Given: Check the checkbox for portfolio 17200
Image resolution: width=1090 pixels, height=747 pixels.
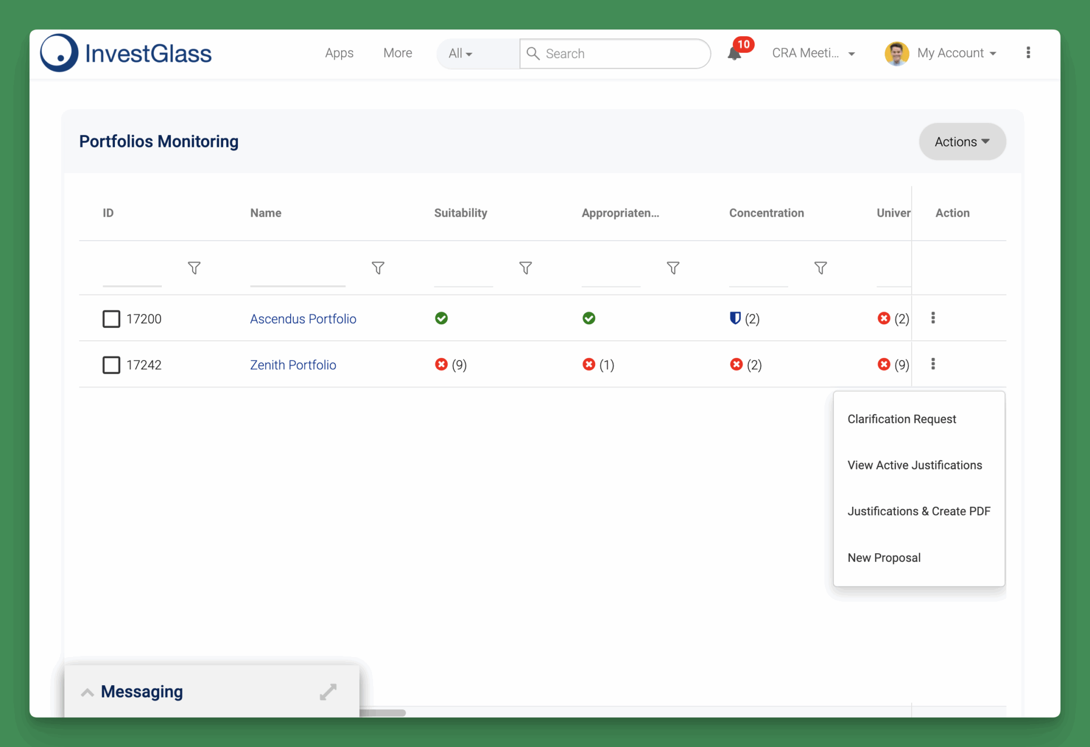Looking at the screenshot, I should (111, 318).
